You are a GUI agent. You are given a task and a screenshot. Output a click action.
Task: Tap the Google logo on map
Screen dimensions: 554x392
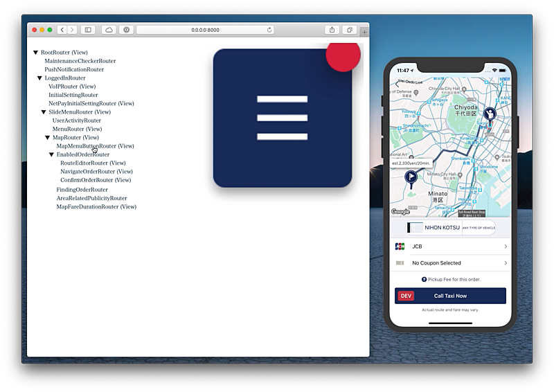click(x=400, y=211)
